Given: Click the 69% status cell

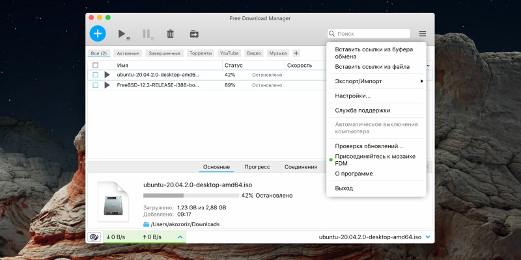Looking at the screenshot, I should (x=230, y=85).
